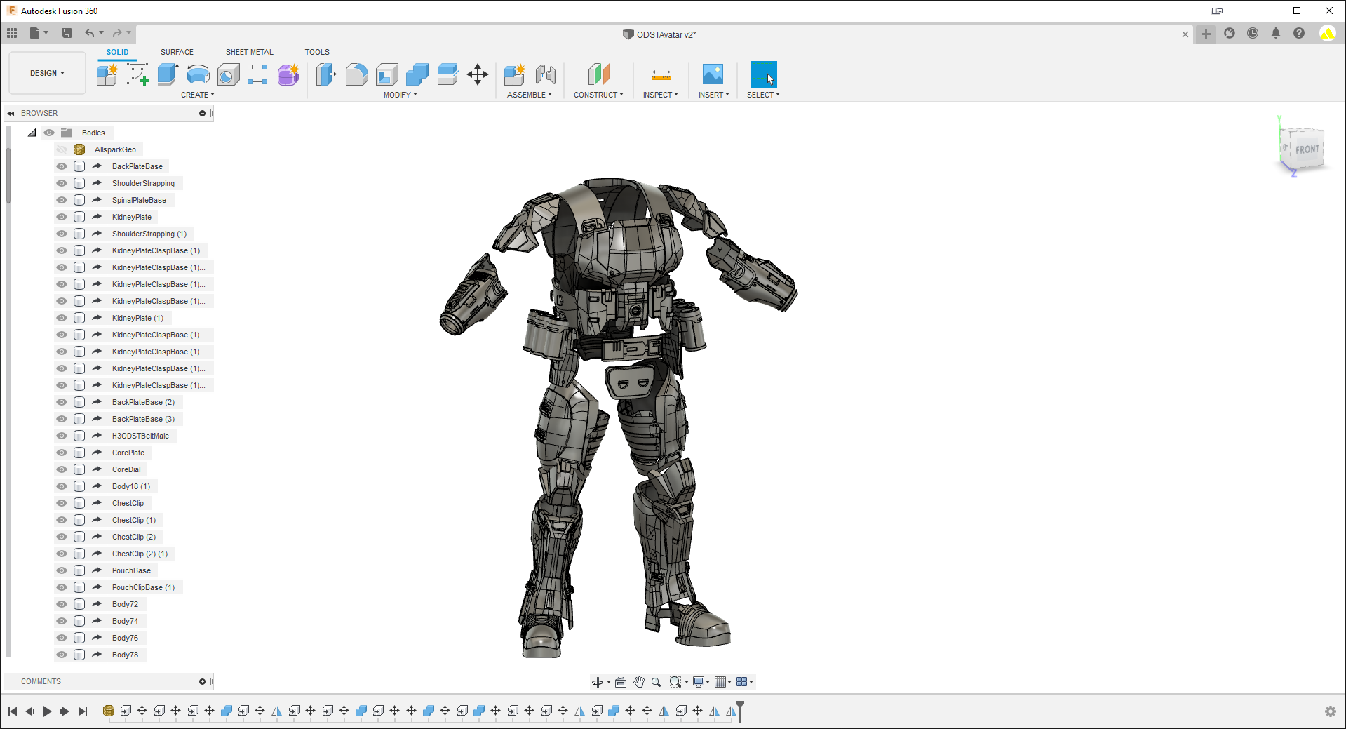Open the Help question mark icon

pyautogui.click(x=1299, y=33)
